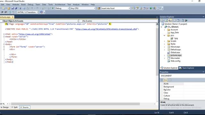Save the current file with the floppy icon
The height and width of the screenshot is (115, 205).
[x=12, y=8]
